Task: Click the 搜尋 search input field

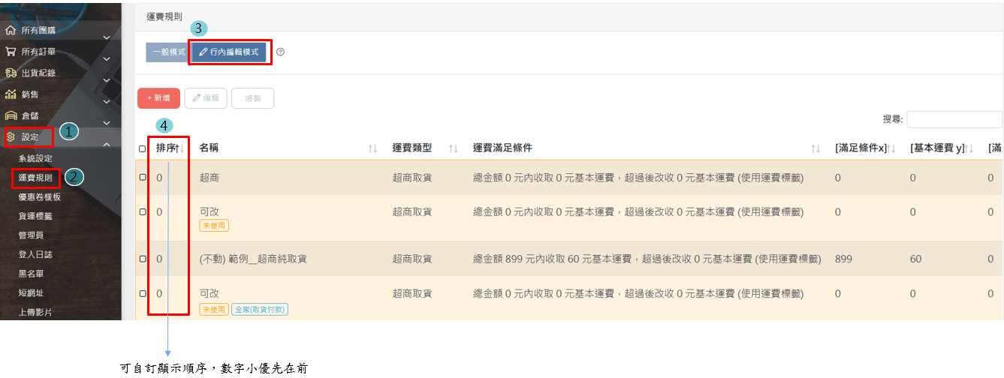Action: coord(954,120)
